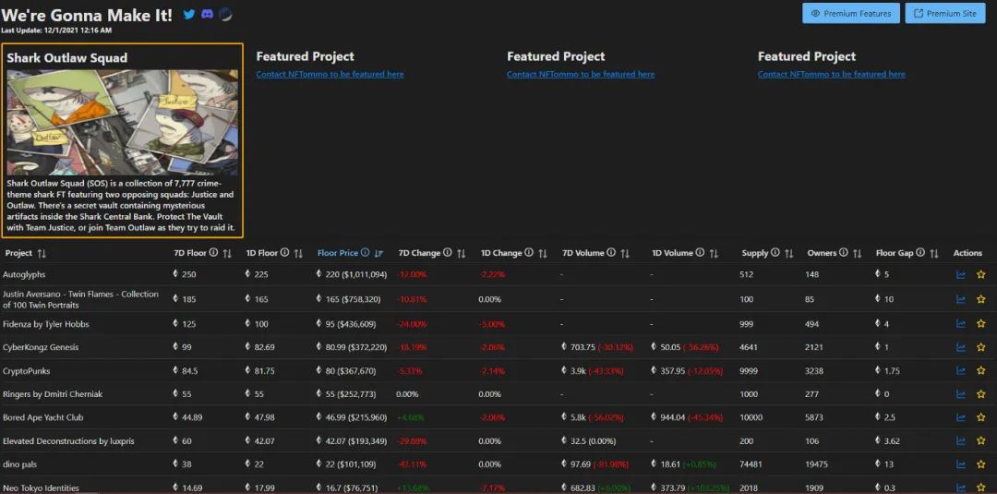This screenshot has height=494, width=997.
Task: Star the Elevated Deconstructions by luxpris row
Action: pyautogui.click(x=980, y=441)
